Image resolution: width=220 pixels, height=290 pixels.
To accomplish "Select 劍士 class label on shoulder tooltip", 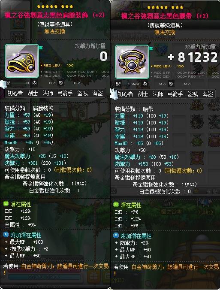I will point(33,93).
